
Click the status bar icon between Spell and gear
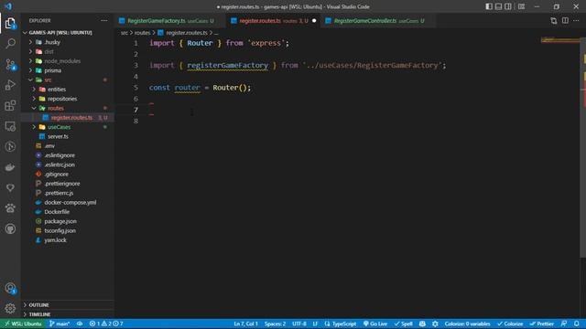(x=422, y=324)
